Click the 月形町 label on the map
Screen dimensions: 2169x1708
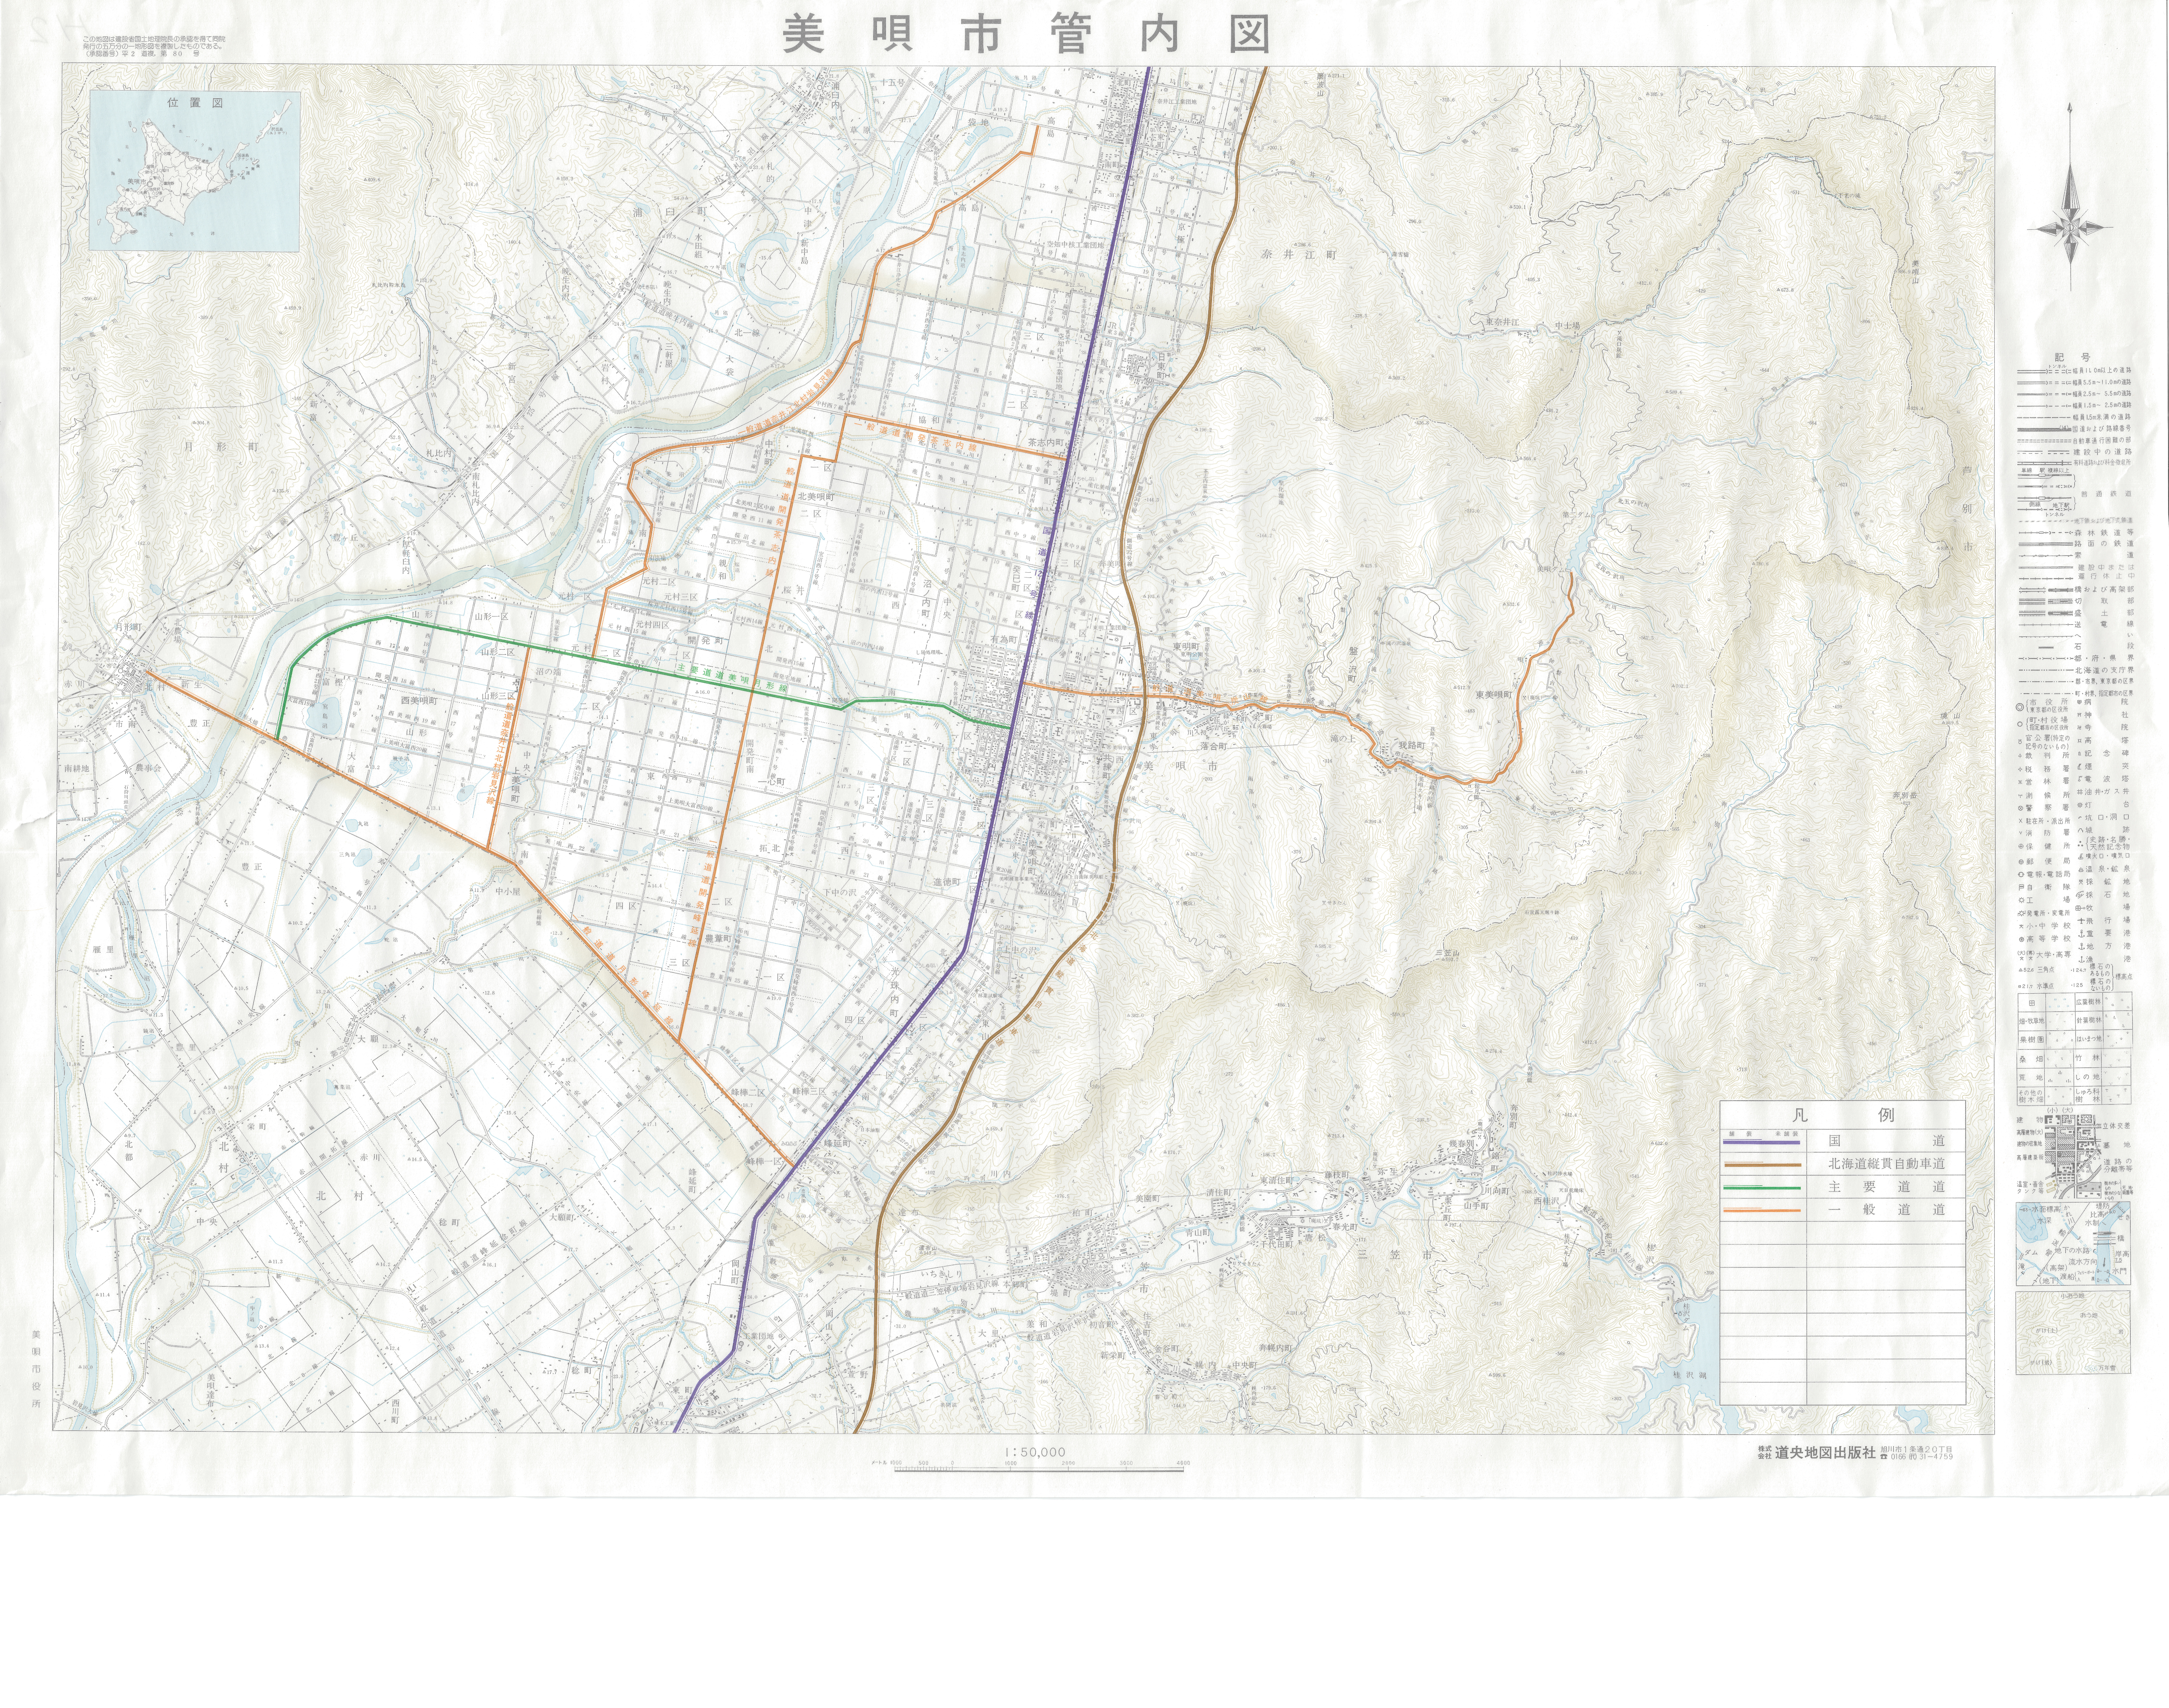(221, 447)
